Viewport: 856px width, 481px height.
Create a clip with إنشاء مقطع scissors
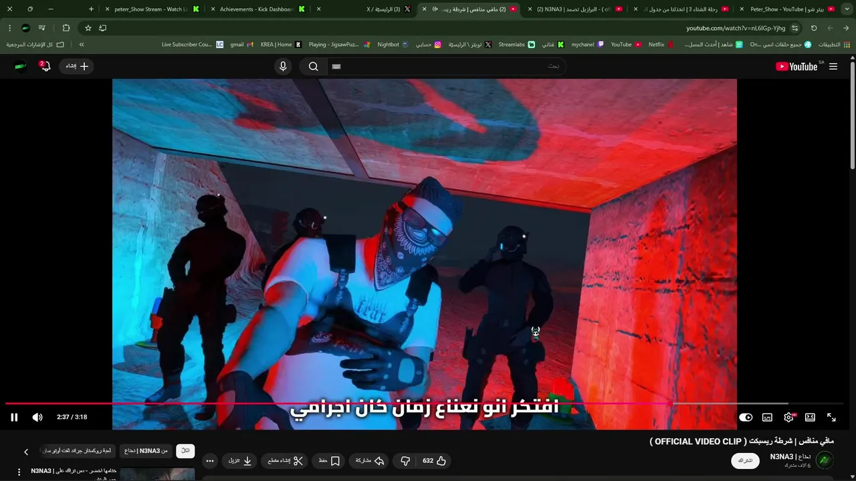(286, 461)
